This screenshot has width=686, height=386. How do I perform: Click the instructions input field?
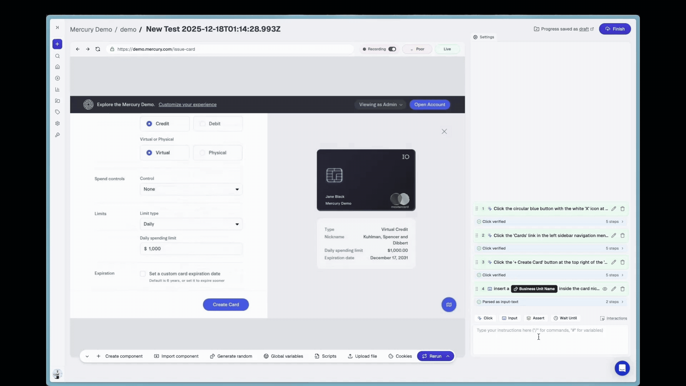coord(550,340)
